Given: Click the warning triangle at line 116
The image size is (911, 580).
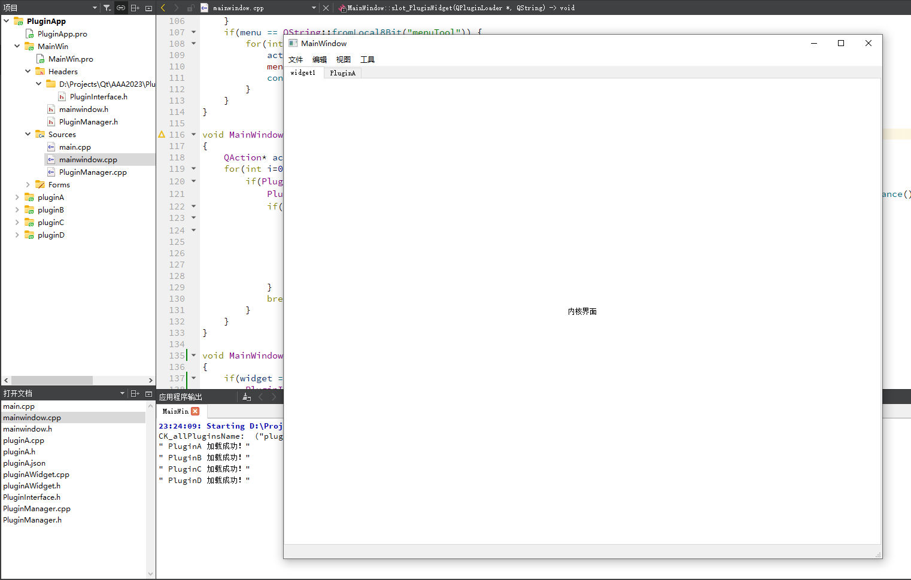Looking at the screenshot, I should click(x=162, y=135).
